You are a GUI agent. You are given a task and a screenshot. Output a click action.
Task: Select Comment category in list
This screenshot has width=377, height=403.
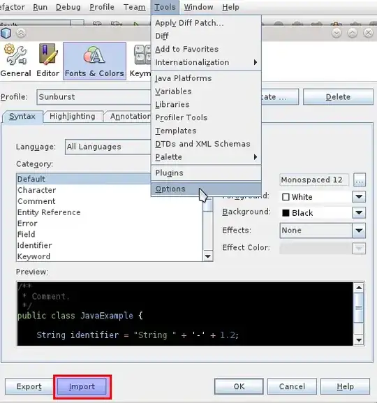click(x=110, y=201)
